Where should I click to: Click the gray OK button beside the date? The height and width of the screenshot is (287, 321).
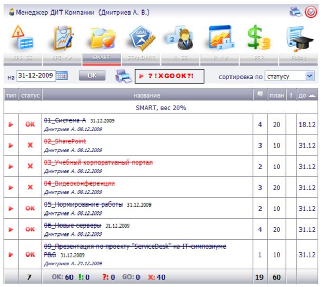(92, 76)
